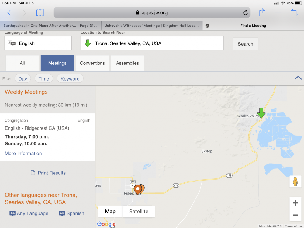Switch to the Conventions tab
Image resolution: width=304 pixels, height=228 pixels.
pyautogui.click(x=92, y=63)
